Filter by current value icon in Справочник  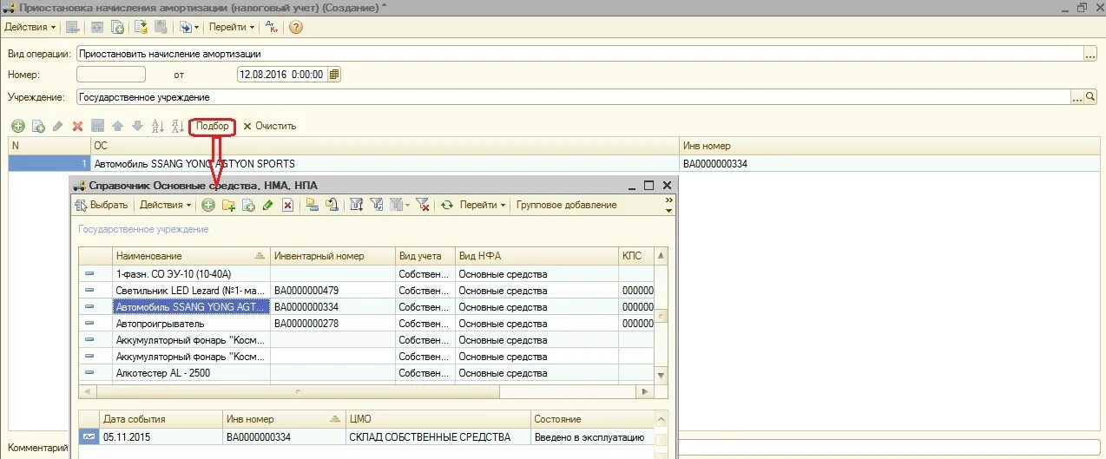tap(377, 205)
